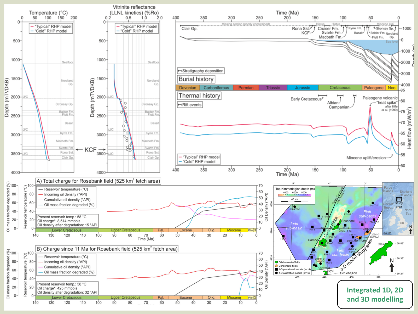Click the Top Kimmeridgian depth color scale
This screenshot has height=314, width=418.
[294, 195]
